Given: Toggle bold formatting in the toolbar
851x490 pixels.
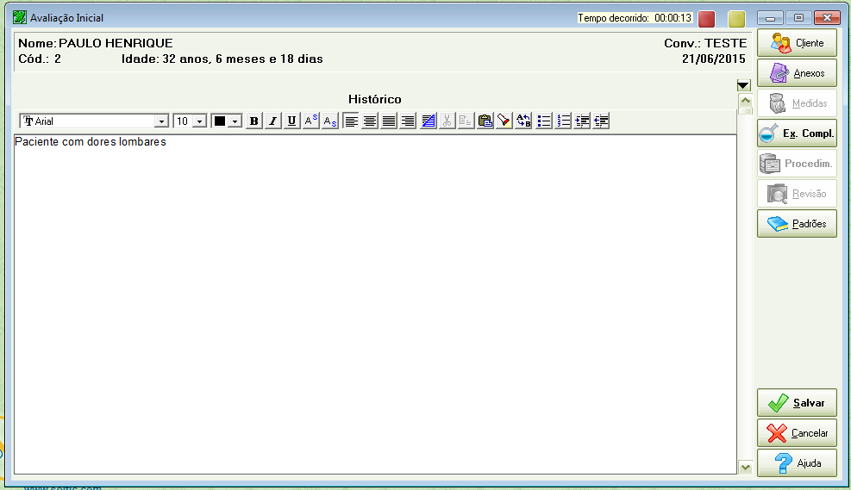Looking at the screenshot, I should click(254, 121).
